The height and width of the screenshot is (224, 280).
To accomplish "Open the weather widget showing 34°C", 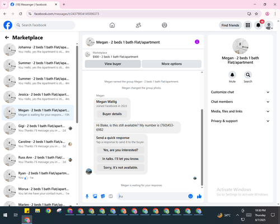I will tap(224, 215).
